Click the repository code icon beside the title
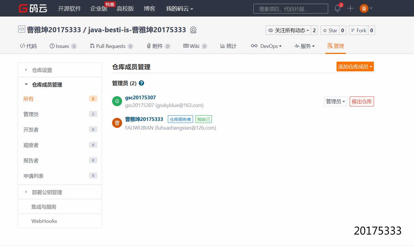This screenshot has width=414, height=246. [x=21, y=29]
